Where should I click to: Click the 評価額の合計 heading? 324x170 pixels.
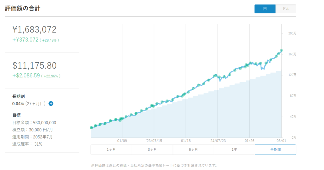click(22, 9)
